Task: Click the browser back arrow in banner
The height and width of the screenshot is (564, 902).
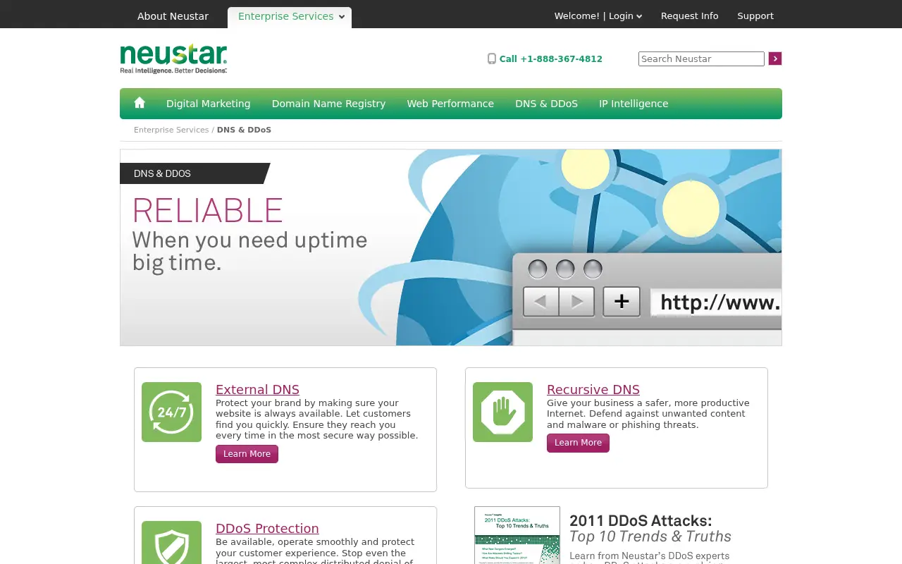Action: click(x=540, y=302)
